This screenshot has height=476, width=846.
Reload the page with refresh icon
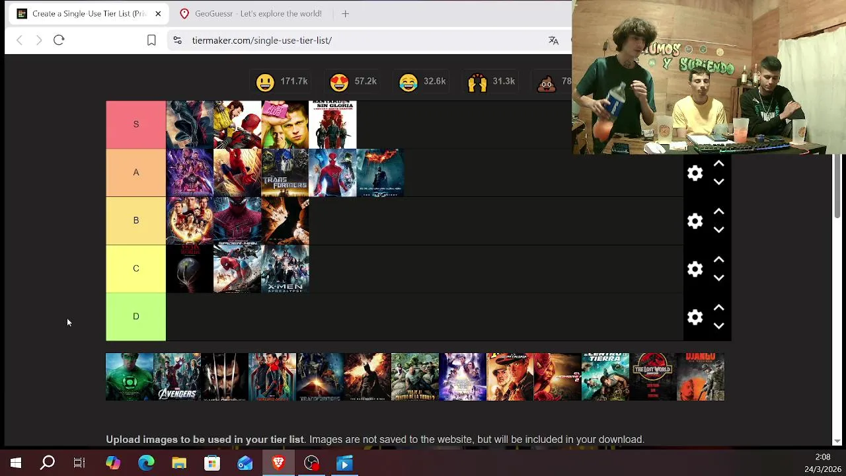59,40
